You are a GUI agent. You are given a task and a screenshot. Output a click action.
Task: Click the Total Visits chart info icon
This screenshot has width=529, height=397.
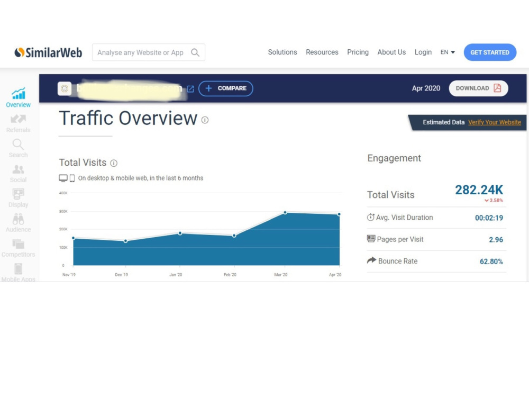tap(114, 163)
